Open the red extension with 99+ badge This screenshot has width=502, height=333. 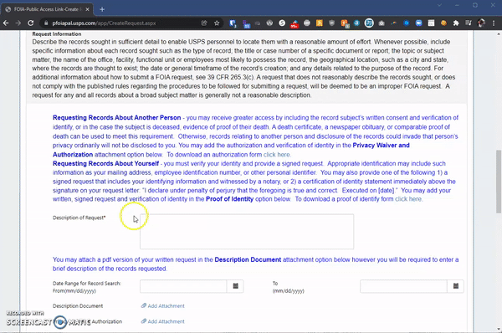295,23
